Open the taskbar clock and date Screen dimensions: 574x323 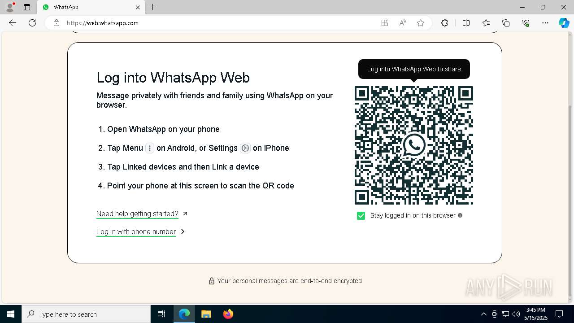pyautogui.click(x=536, y=314)
